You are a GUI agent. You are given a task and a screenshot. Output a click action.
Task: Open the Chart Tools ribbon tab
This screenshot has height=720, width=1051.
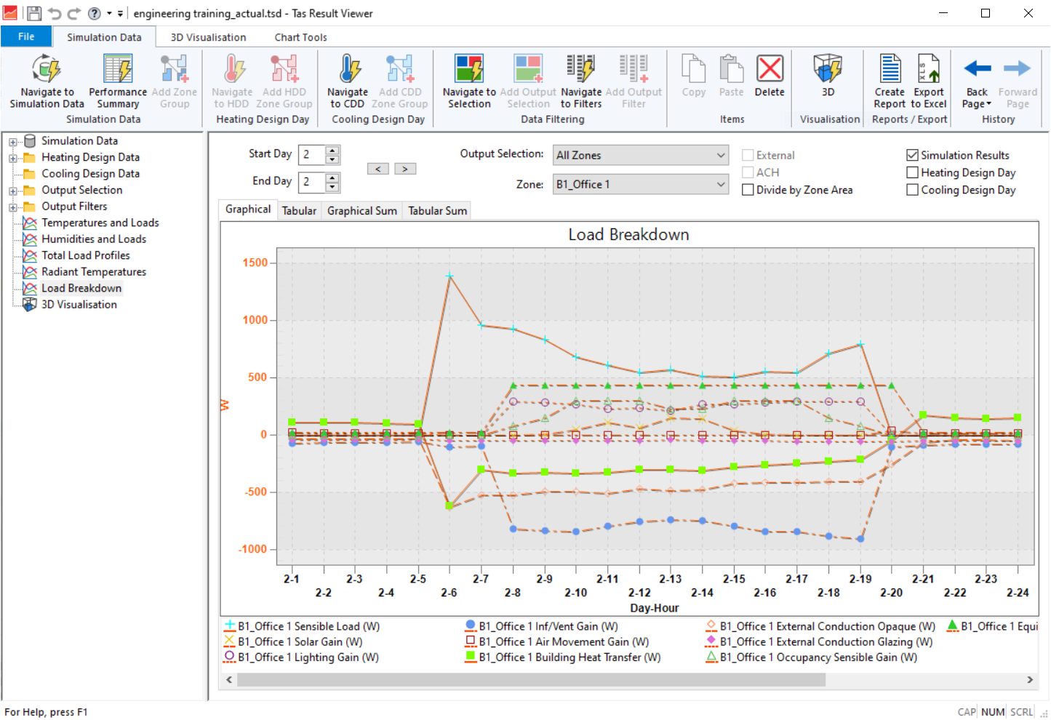click(x=300, y=37)
